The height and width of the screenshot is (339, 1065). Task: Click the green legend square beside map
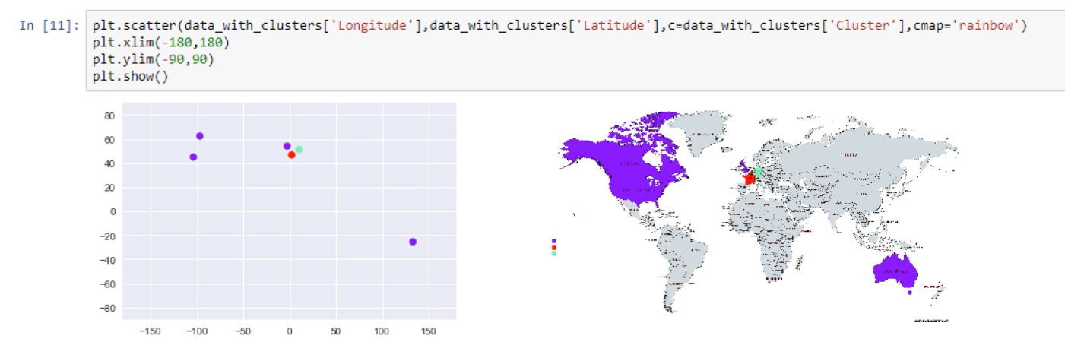pos(554,253)
